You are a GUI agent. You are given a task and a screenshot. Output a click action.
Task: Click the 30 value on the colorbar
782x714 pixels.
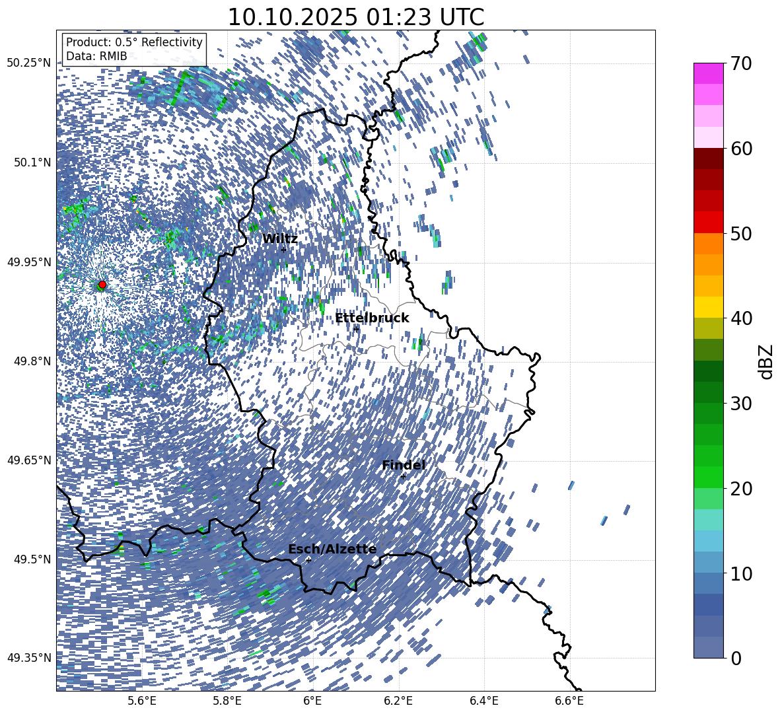click(x=742, y=404)
